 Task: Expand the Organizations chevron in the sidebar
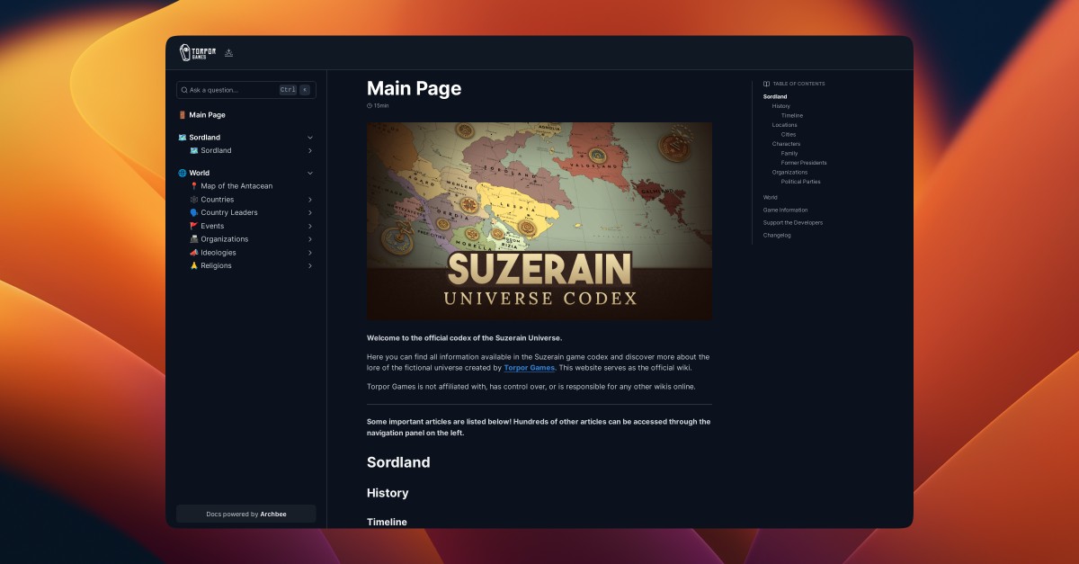(x=310, y=239)
